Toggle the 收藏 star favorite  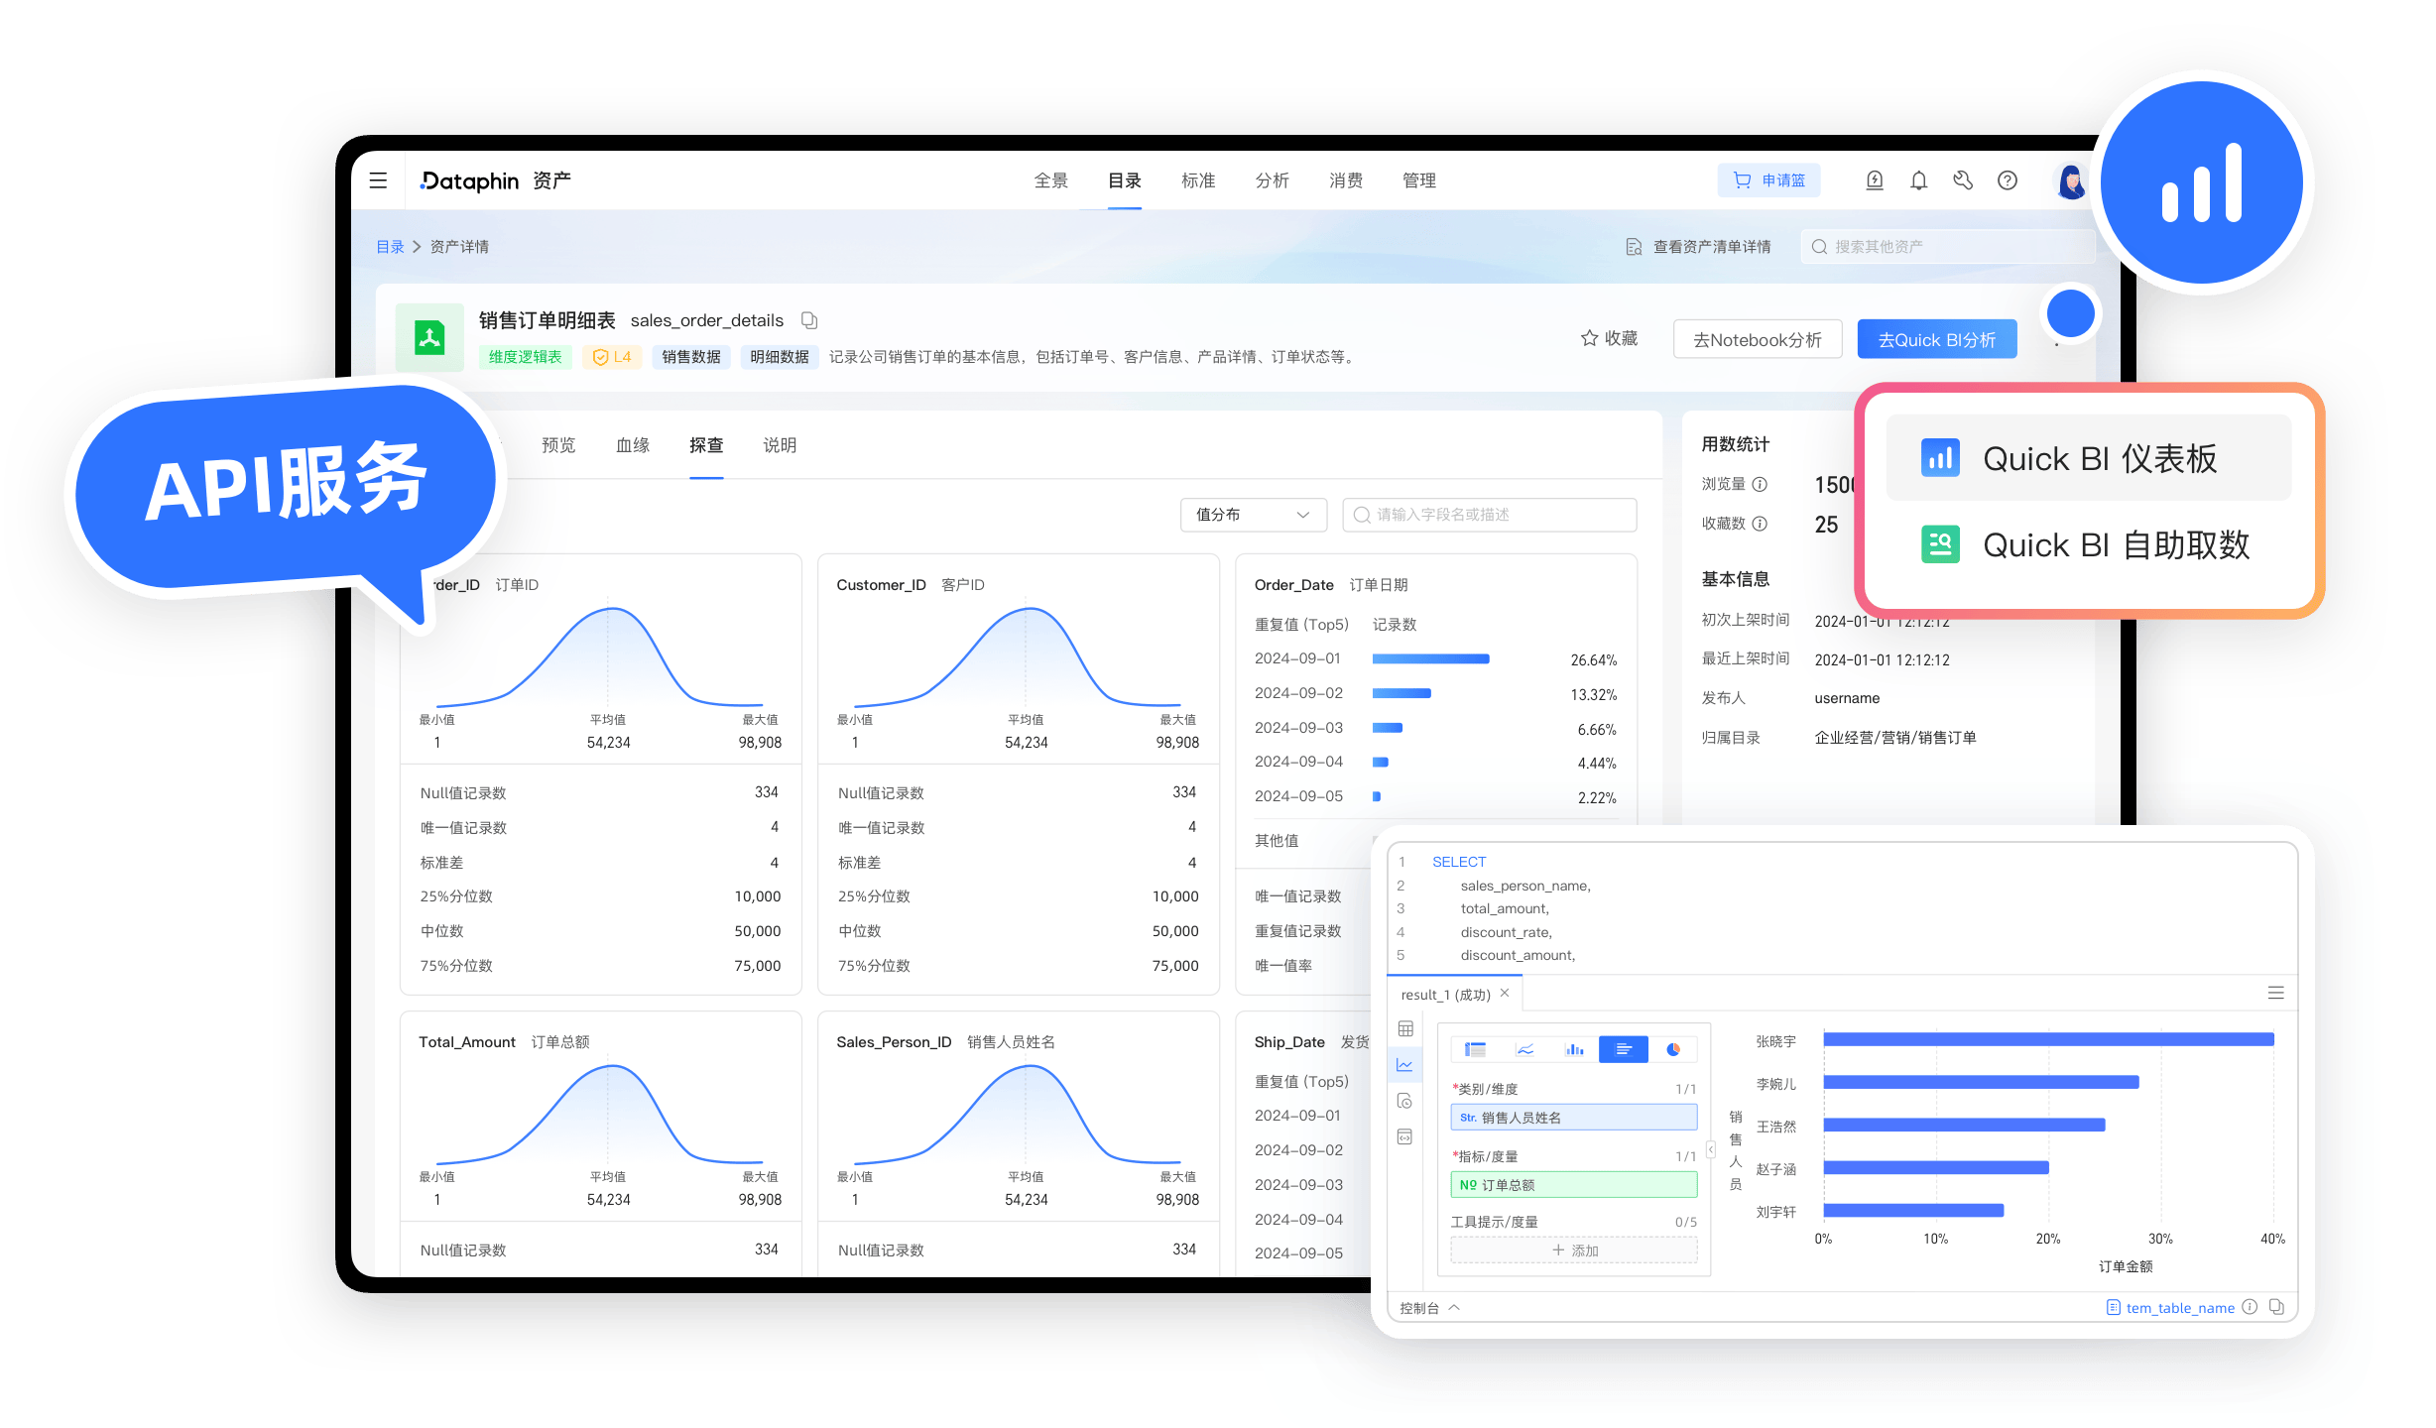point(1609,339)
